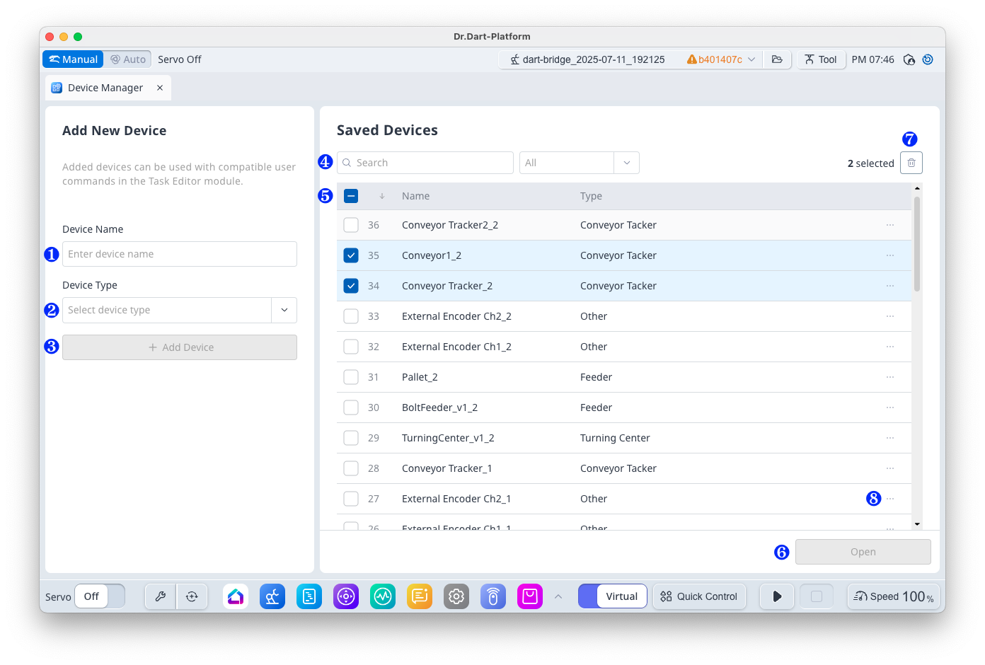Click the trash icon to delete selected devices
This screenshot has height=665, width=985.
click(x=911, y=163)
